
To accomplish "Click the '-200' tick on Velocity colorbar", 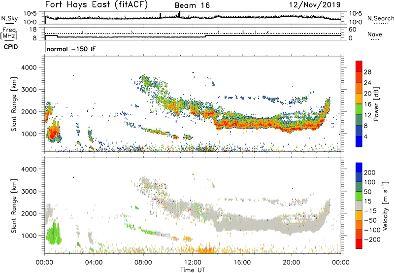I will point(372,239).
